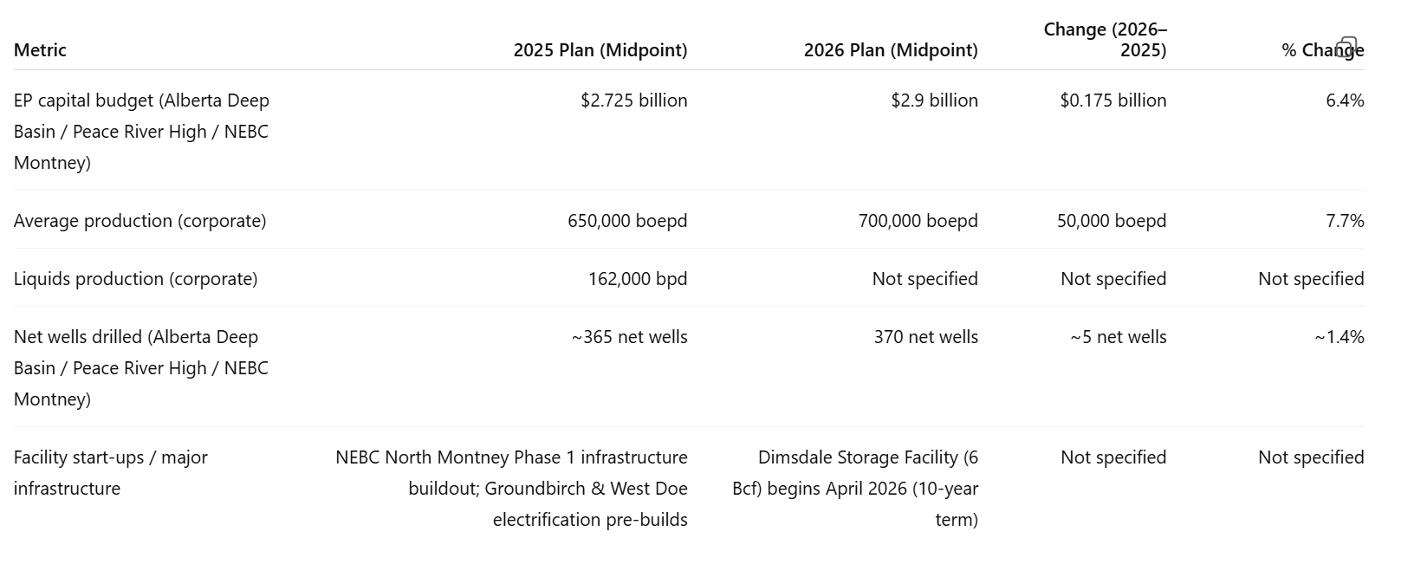Click the 2026 Plan (Midpoint) header
Screen dimensions: 1401x577
891,50
